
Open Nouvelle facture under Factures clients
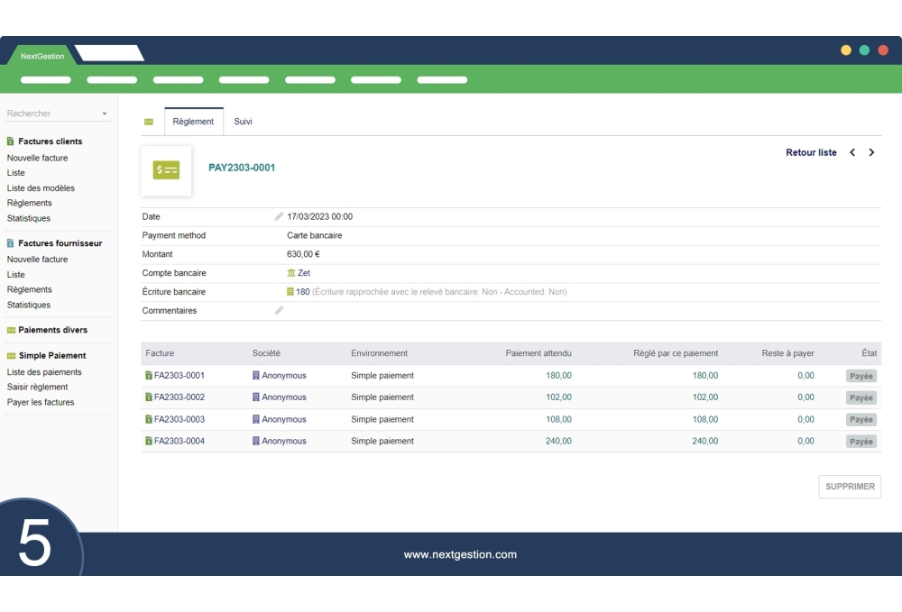pos(37,158)
